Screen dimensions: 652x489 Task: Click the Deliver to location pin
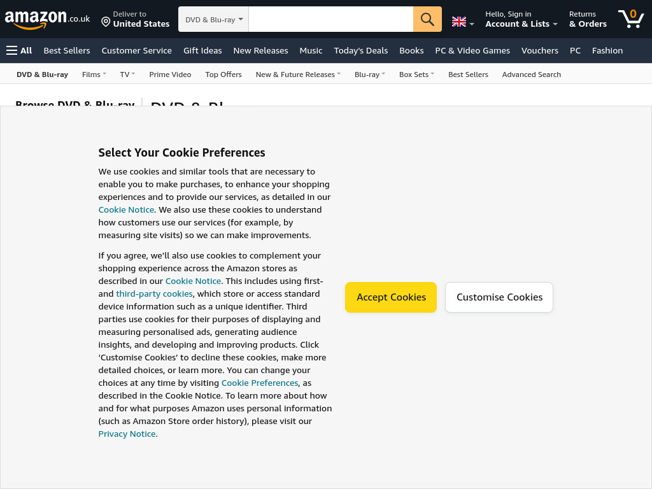point(106,22)
